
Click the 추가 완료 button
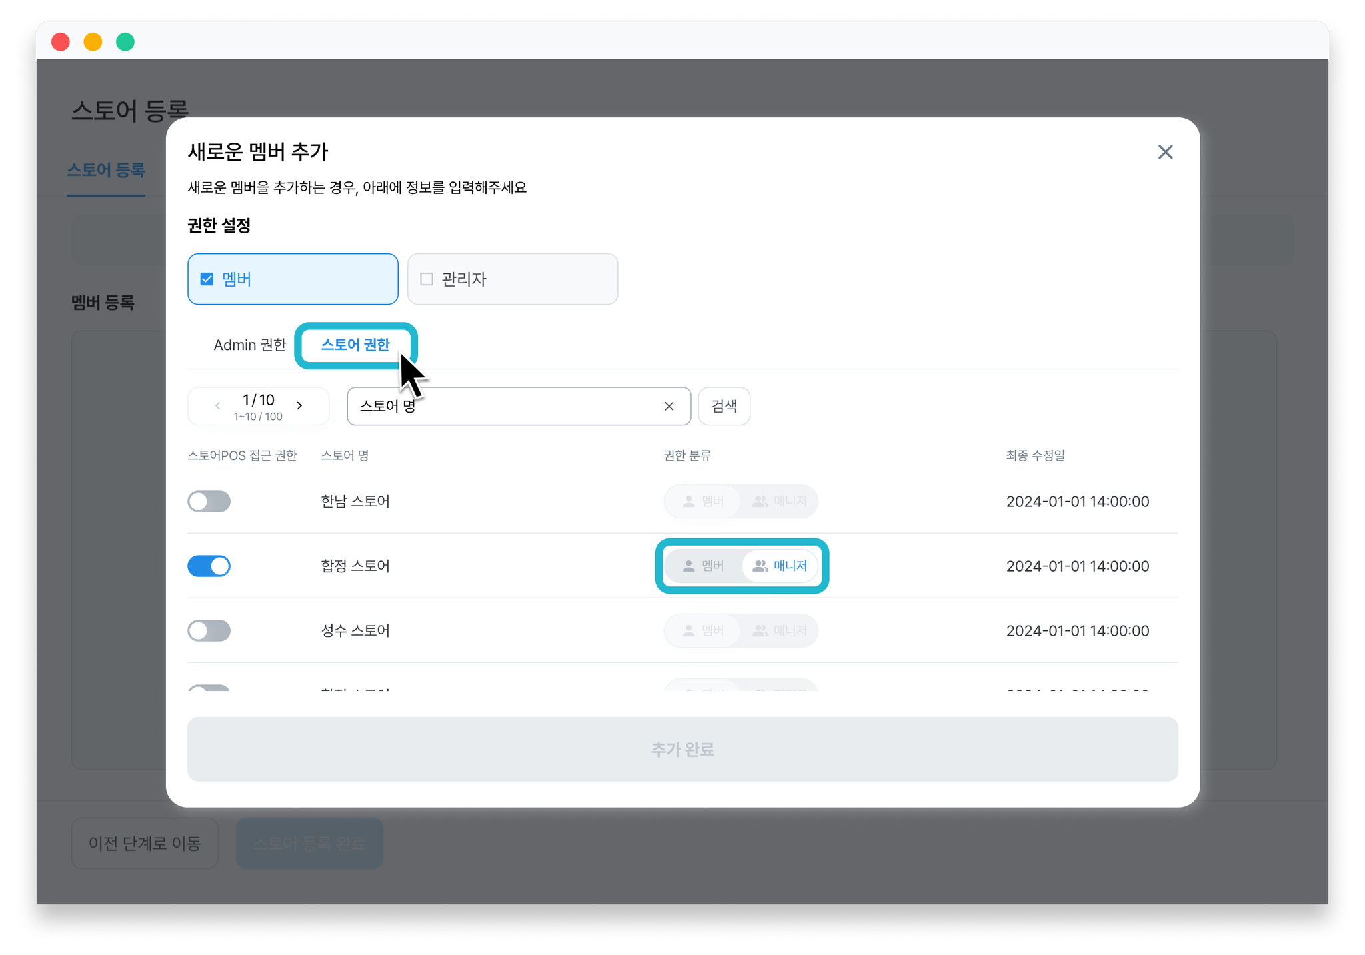pyautogui.click(x=682, y=749)
